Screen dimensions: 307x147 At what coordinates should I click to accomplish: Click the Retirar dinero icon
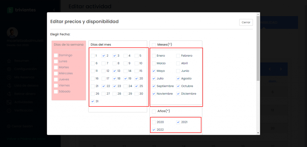[9, 94]
